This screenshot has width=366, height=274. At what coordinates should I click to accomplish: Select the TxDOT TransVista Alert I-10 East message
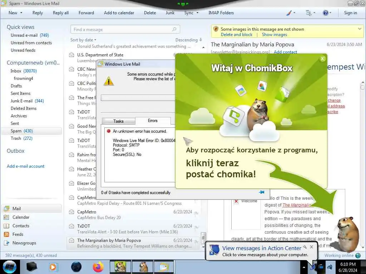[x=133, y=229]
